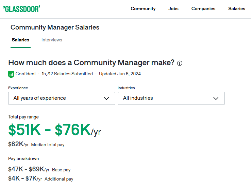Click the Community Manager Salaries title
This screenshot has width=251, height=189.
coord(55,27)
